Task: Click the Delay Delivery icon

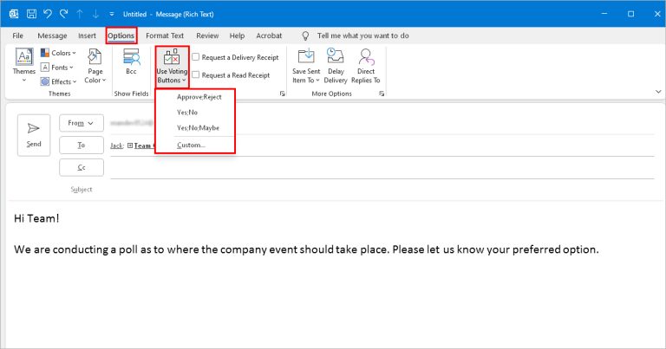Action: click(x=336, y=64)
